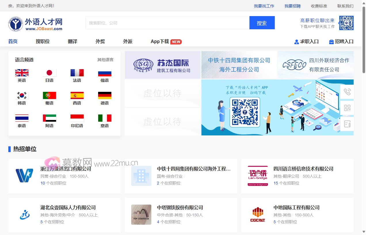366x235 pixels.
Task: Click the 我要招聘 top link
Action: [292, 6]
